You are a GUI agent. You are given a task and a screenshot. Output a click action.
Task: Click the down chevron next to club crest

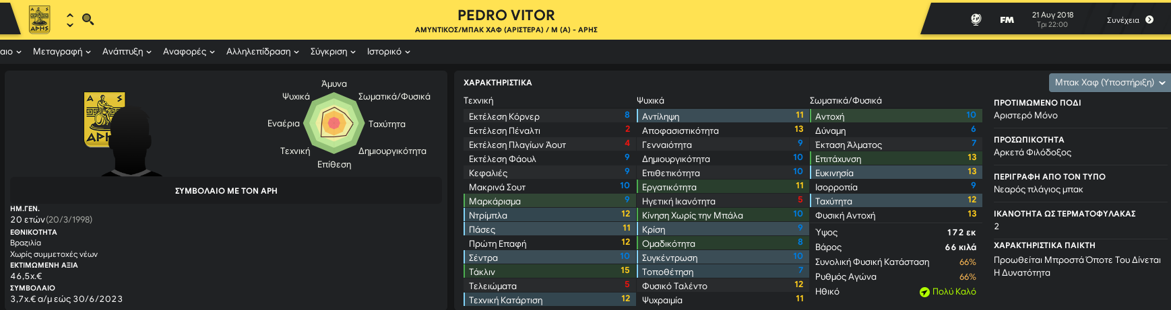[x=70, y=26]
